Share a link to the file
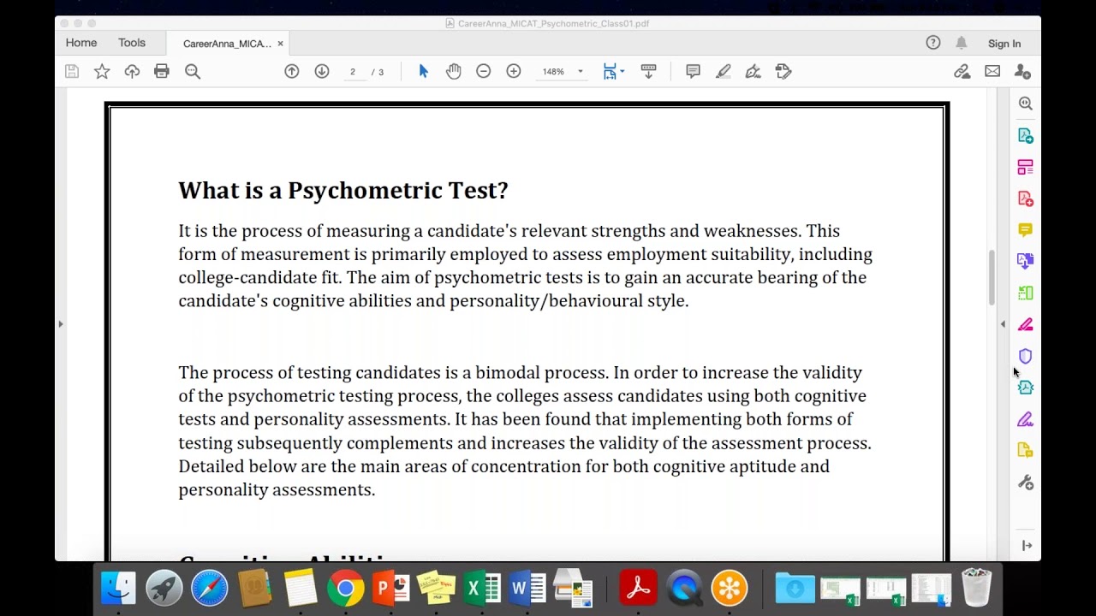 962,72
